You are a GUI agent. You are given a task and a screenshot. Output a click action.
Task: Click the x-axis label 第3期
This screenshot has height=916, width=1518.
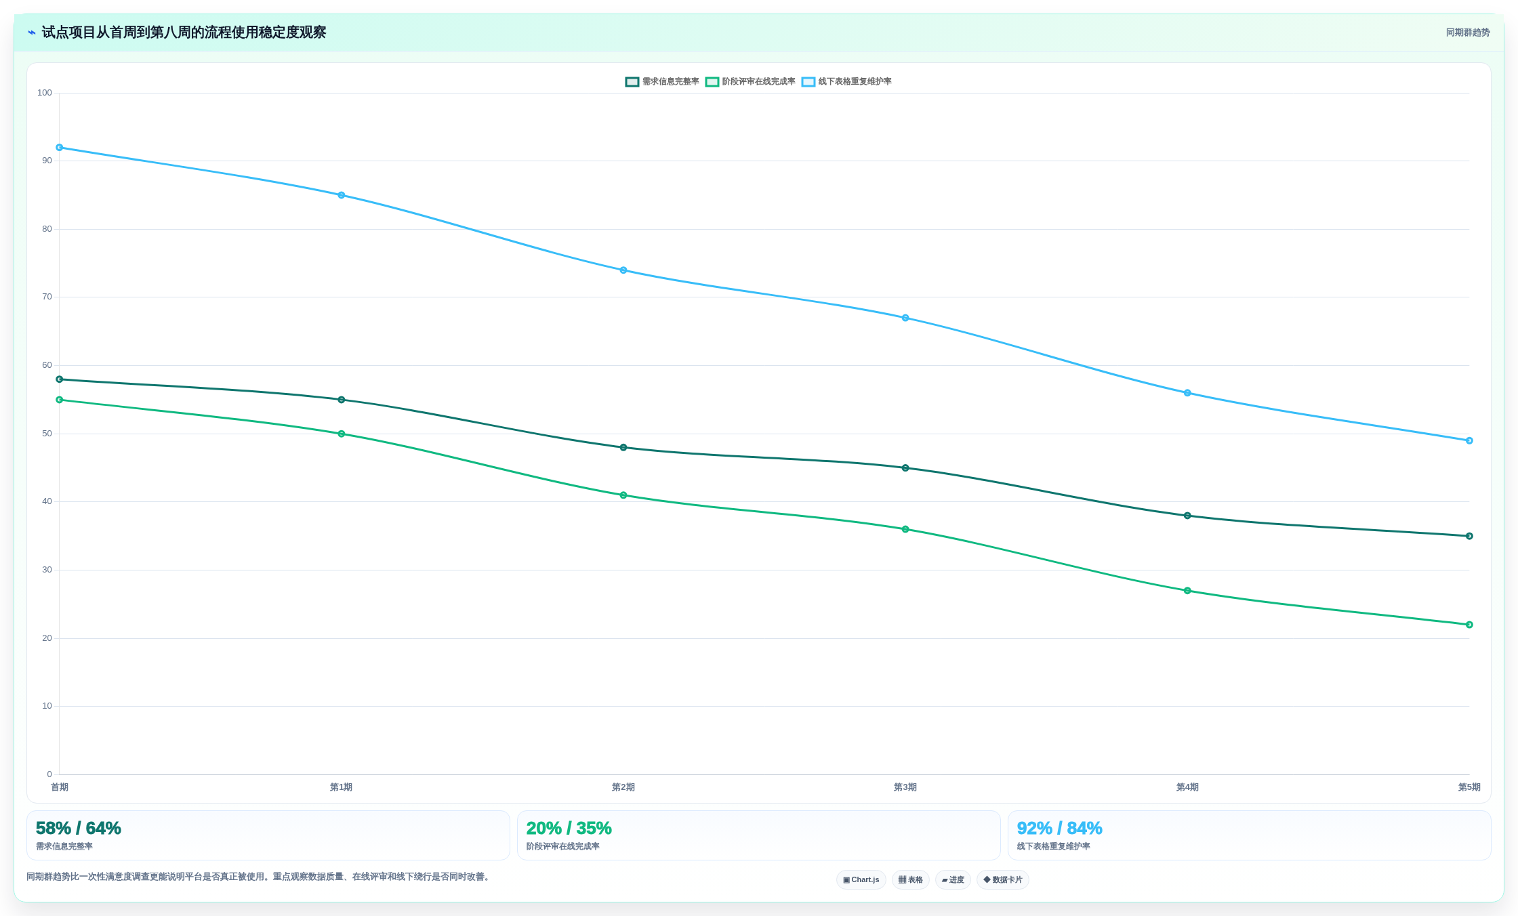pyautogui.click(x=905, y=787)
